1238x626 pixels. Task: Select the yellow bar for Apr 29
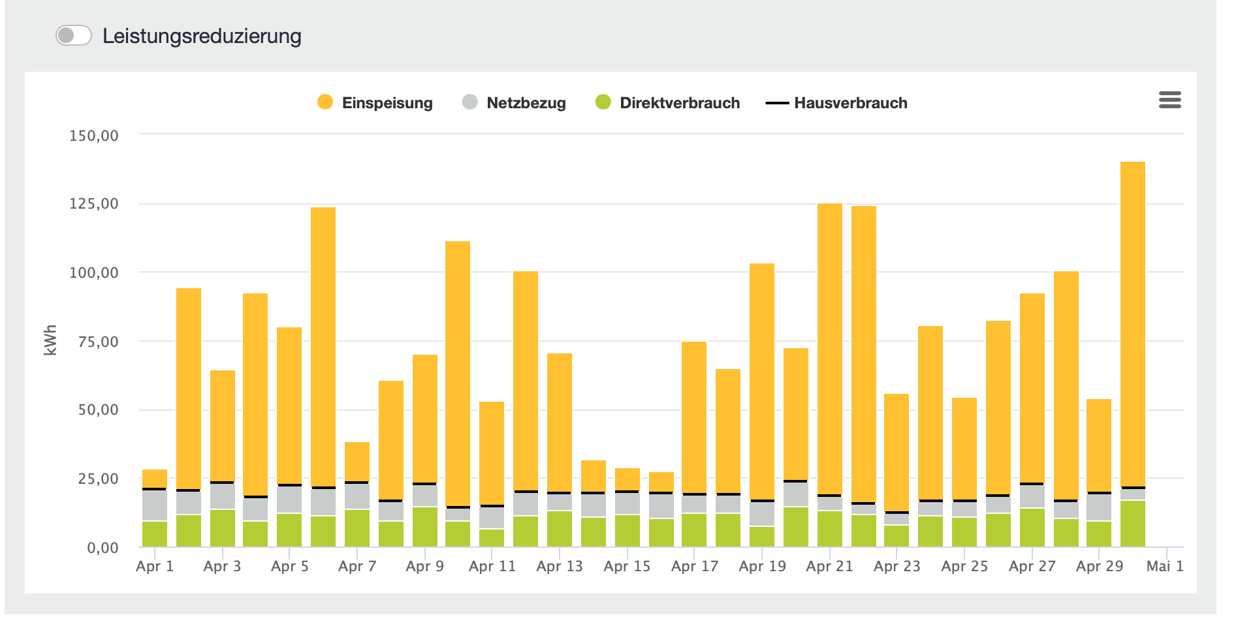click(x=1099, y=445)
